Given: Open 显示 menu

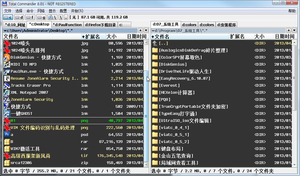Looking at the screenshot, I should point(52,11).
